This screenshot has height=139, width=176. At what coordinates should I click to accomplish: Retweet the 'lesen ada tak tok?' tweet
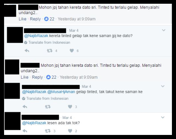coord(48,131)
